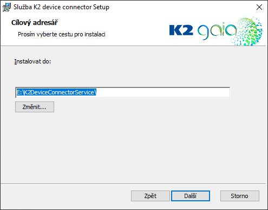Image resolution: width=268 pixels, height=210 pixels.
Task: Place cursor after the trailing backslash in path
Action: (x=96, y=92)
